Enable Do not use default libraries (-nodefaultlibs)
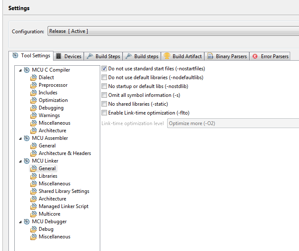The width and height of the screenshot is (299, 251). click(104, 77)
